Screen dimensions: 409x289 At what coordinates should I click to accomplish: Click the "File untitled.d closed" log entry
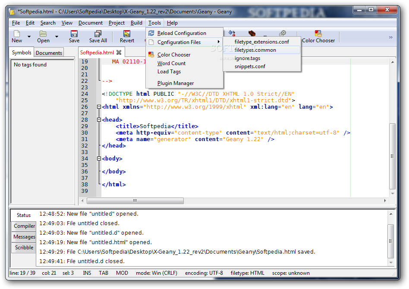tap(82, 261)
